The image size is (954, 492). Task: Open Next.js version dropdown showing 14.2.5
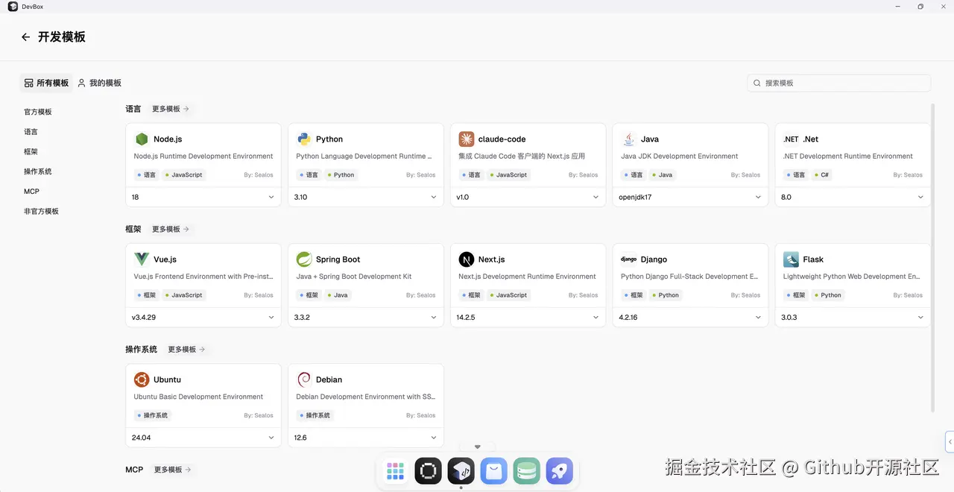528,318
